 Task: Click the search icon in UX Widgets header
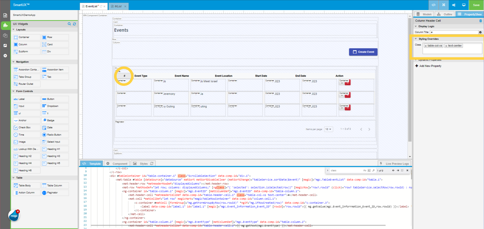69,24
